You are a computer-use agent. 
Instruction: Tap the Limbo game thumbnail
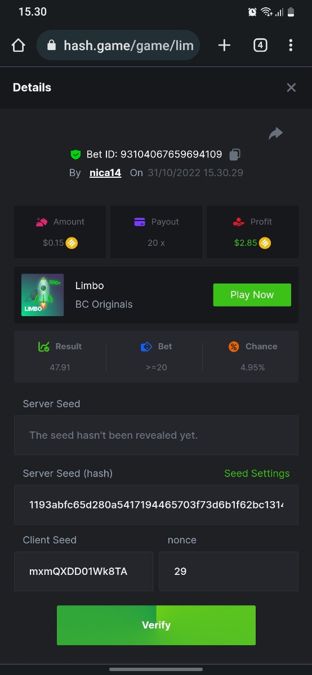(x=42, y=295)
